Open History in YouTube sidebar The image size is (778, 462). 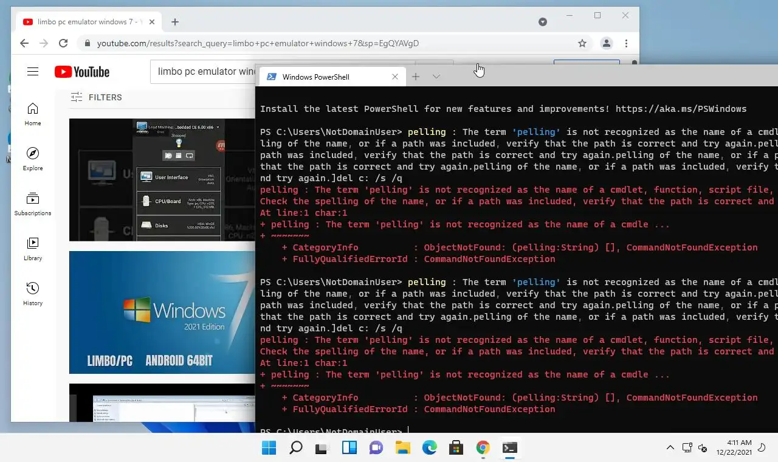[33, 294]
